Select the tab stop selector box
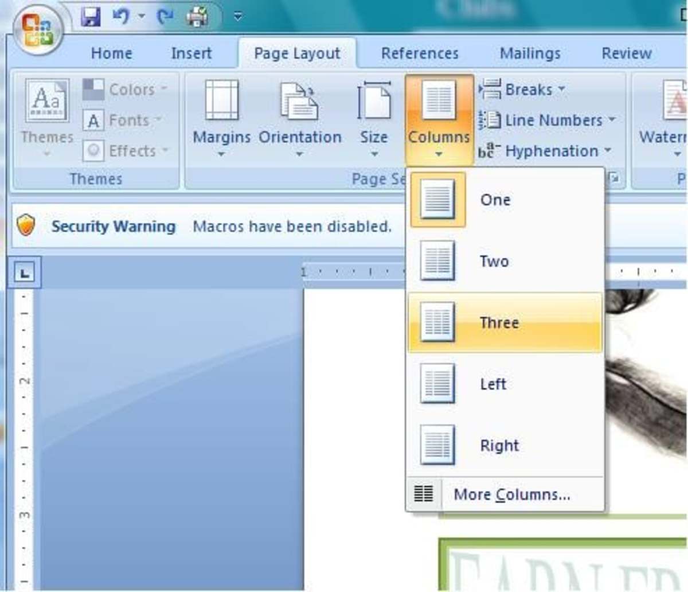Image resolution: width=688 pixels, height=592 pixels. pyautogui.click(x=24, y=272)
